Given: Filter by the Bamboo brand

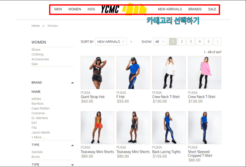Looking at the screenshot, I should point(38,104).
